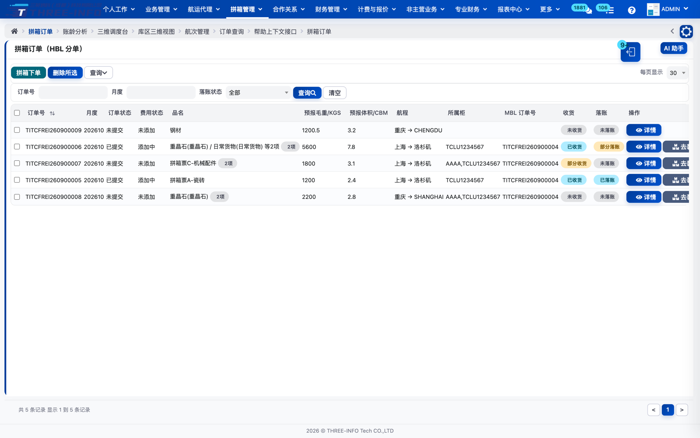700x438 pixels.
Task: Check the row for order TITCFREI260900007
Action: (17, 163)
